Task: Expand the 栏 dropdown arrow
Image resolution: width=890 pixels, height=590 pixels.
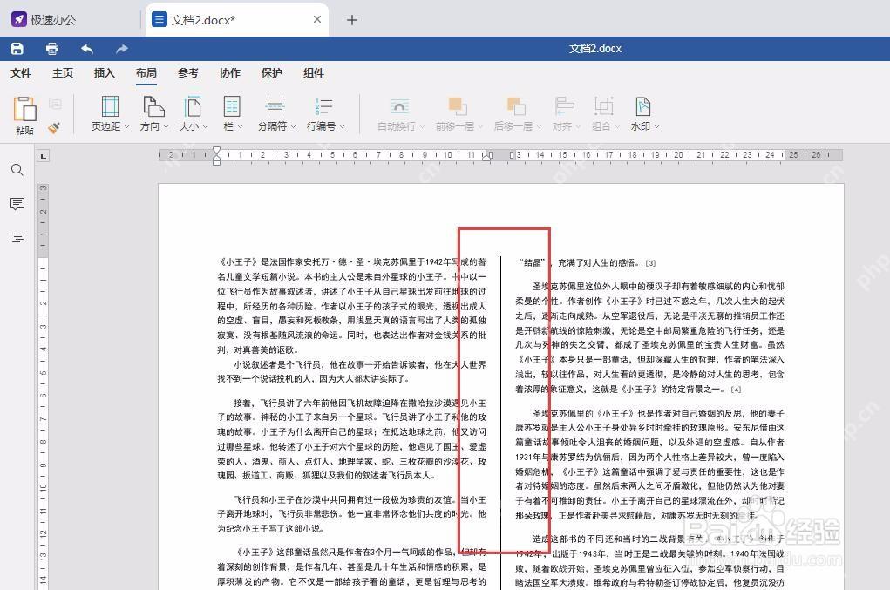Action: (x=240, y=126)
